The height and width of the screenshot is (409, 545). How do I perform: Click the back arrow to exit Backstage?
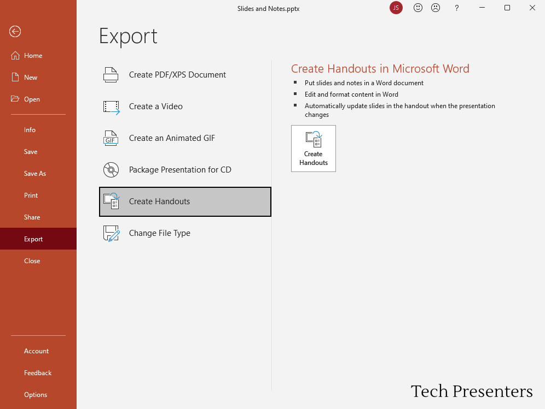click(x=15, y=32)
